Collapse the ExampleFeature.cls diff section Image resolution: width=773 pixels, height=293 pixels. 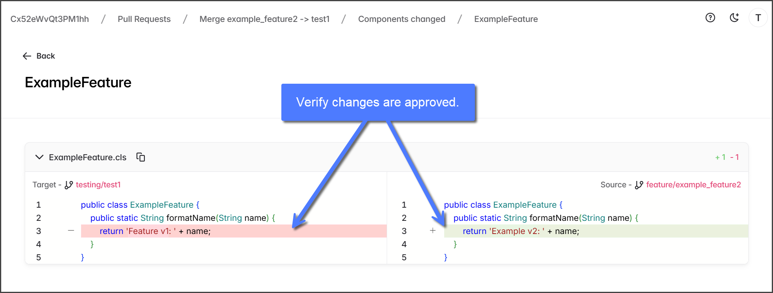tap(39, 157)
